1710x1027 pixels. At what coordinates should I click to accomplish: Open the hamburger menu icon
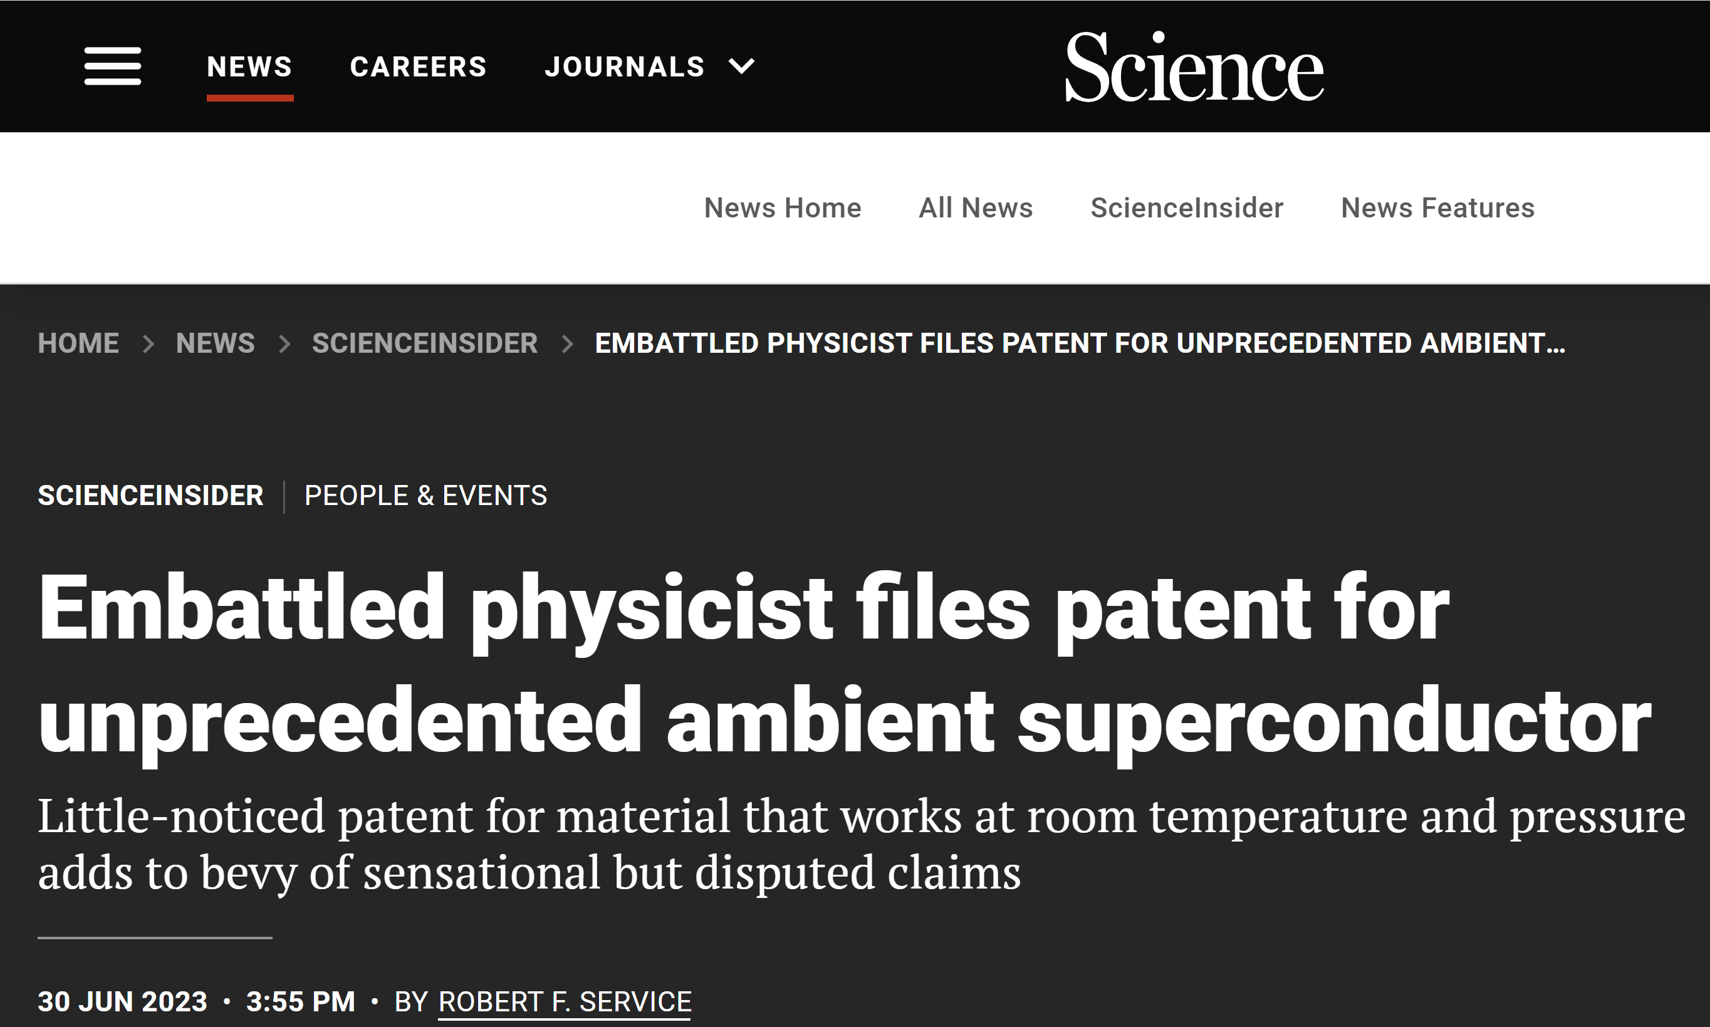[x=113, y=66]
